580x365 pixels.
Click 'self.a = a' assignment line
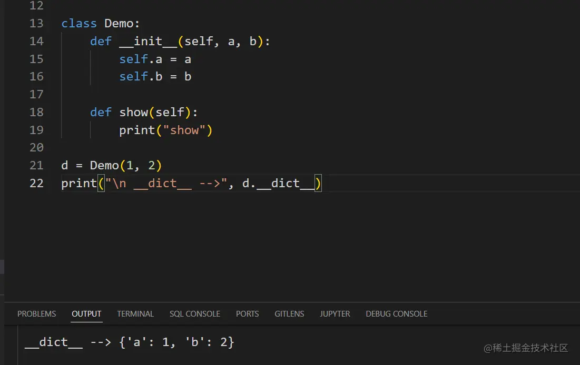[155, 59]
